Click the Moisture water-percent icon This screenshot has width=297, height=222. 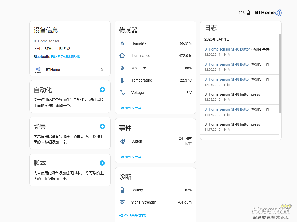point(122,68)
